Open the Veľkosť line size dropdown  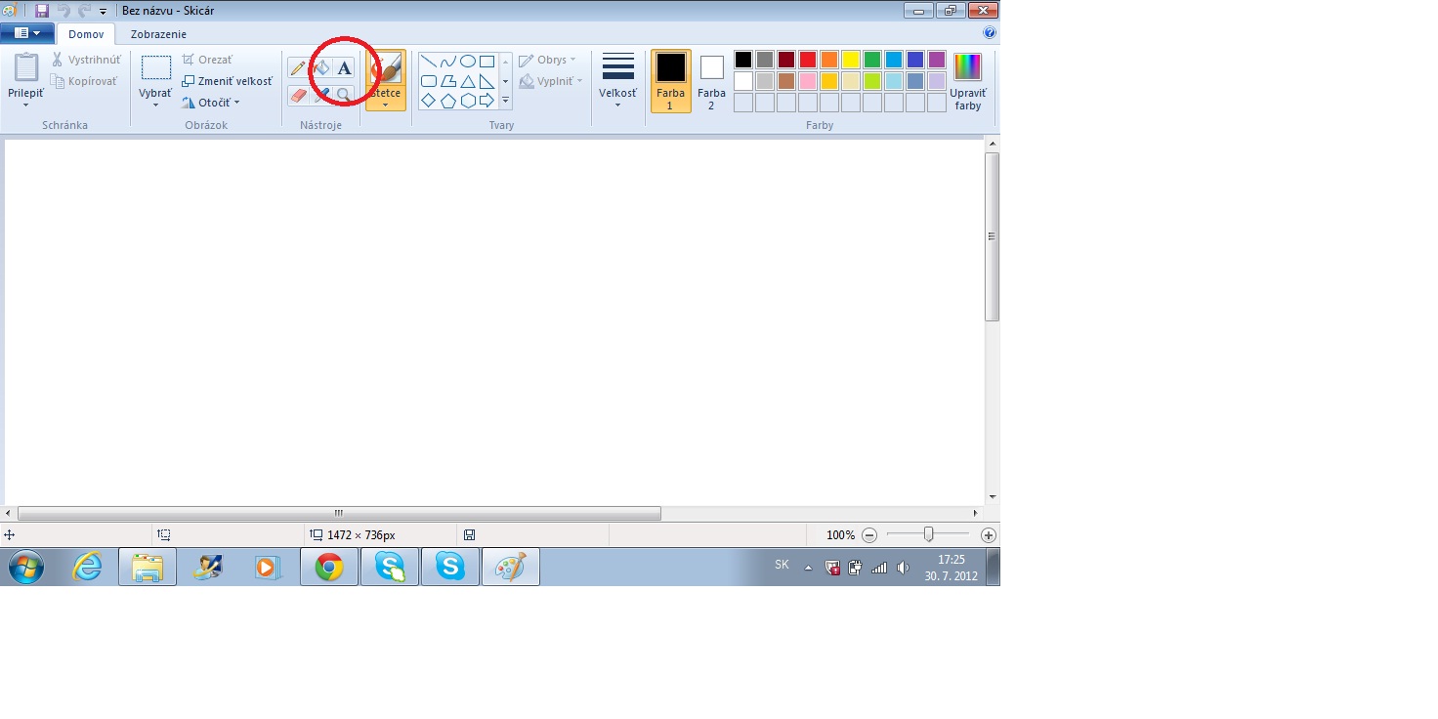click(617, 80)
